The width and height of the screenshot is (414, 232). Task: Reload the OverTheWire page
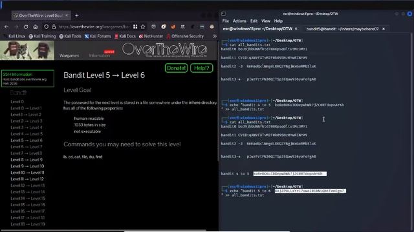[26, 27]
